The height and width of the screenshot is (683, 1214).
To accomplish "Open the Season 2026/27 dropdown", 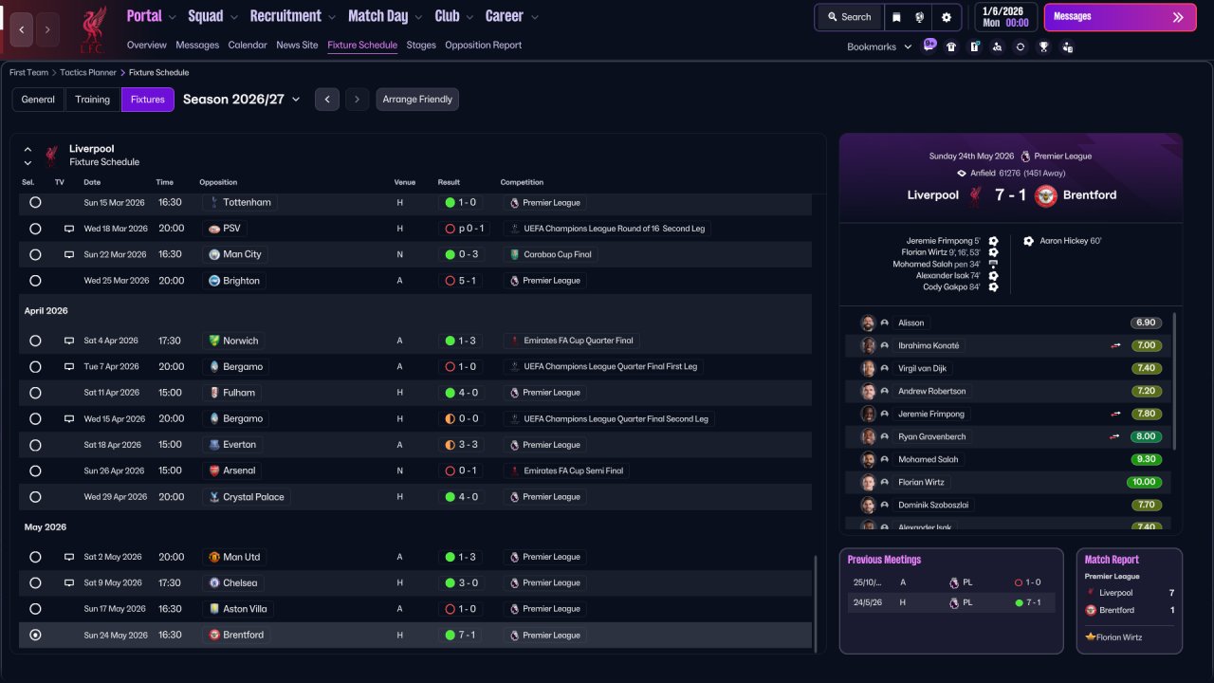I will [x=241, y=100].
